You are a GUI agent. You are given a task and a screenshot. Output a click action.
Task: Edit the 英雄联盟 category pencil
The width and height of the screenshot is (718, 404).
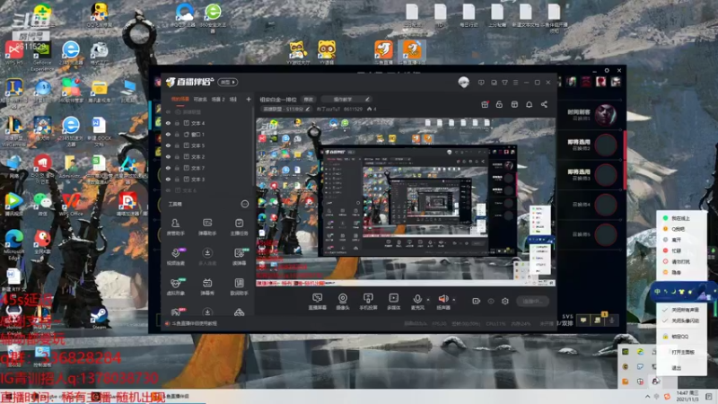coord(308,109)
